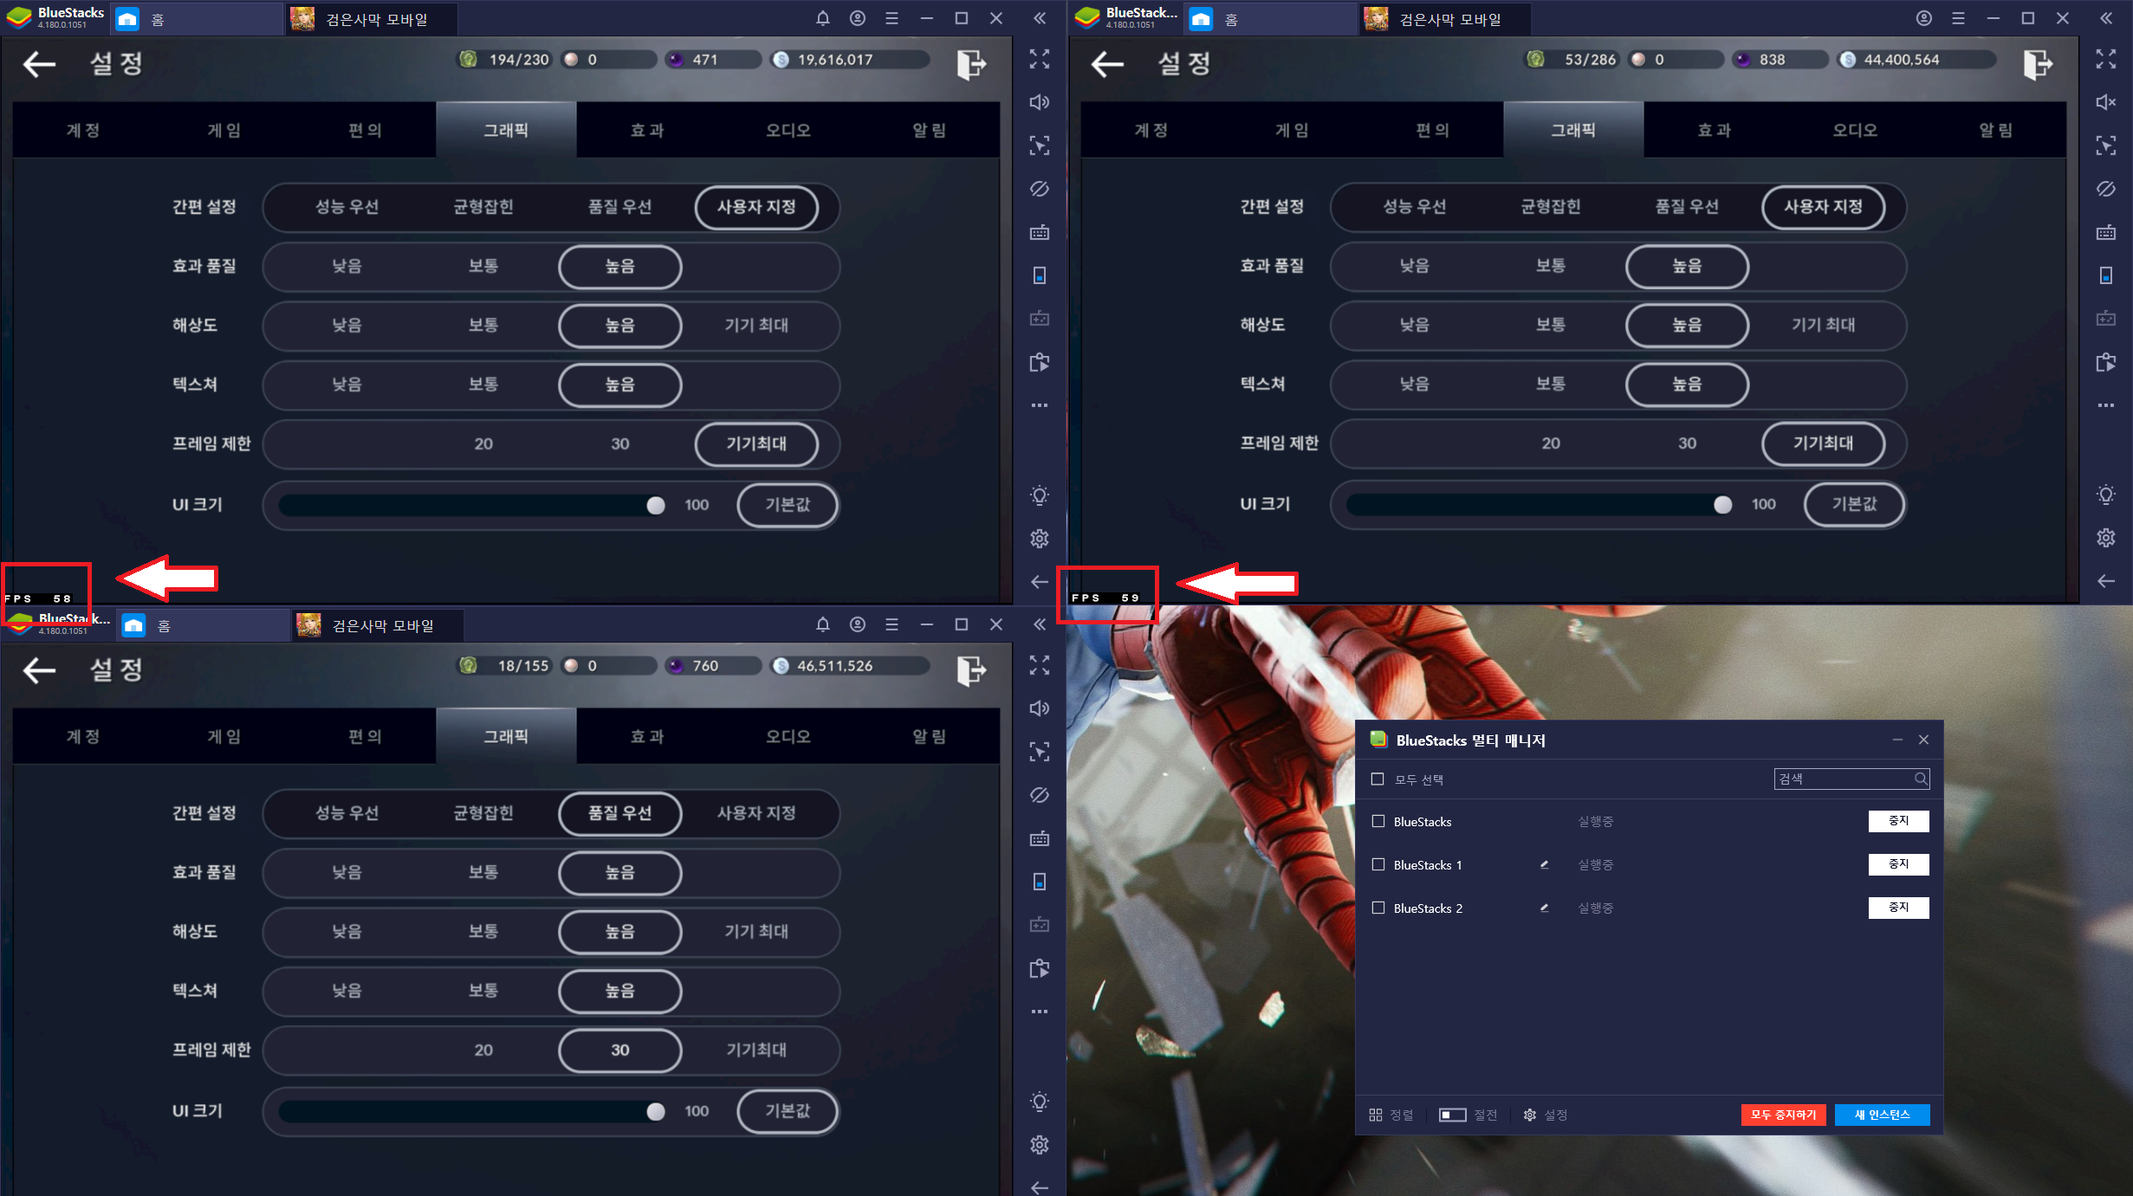Collapse sidebar chevrons in FPS 59 window
2133x1196 pixels.
[2105, 18]
